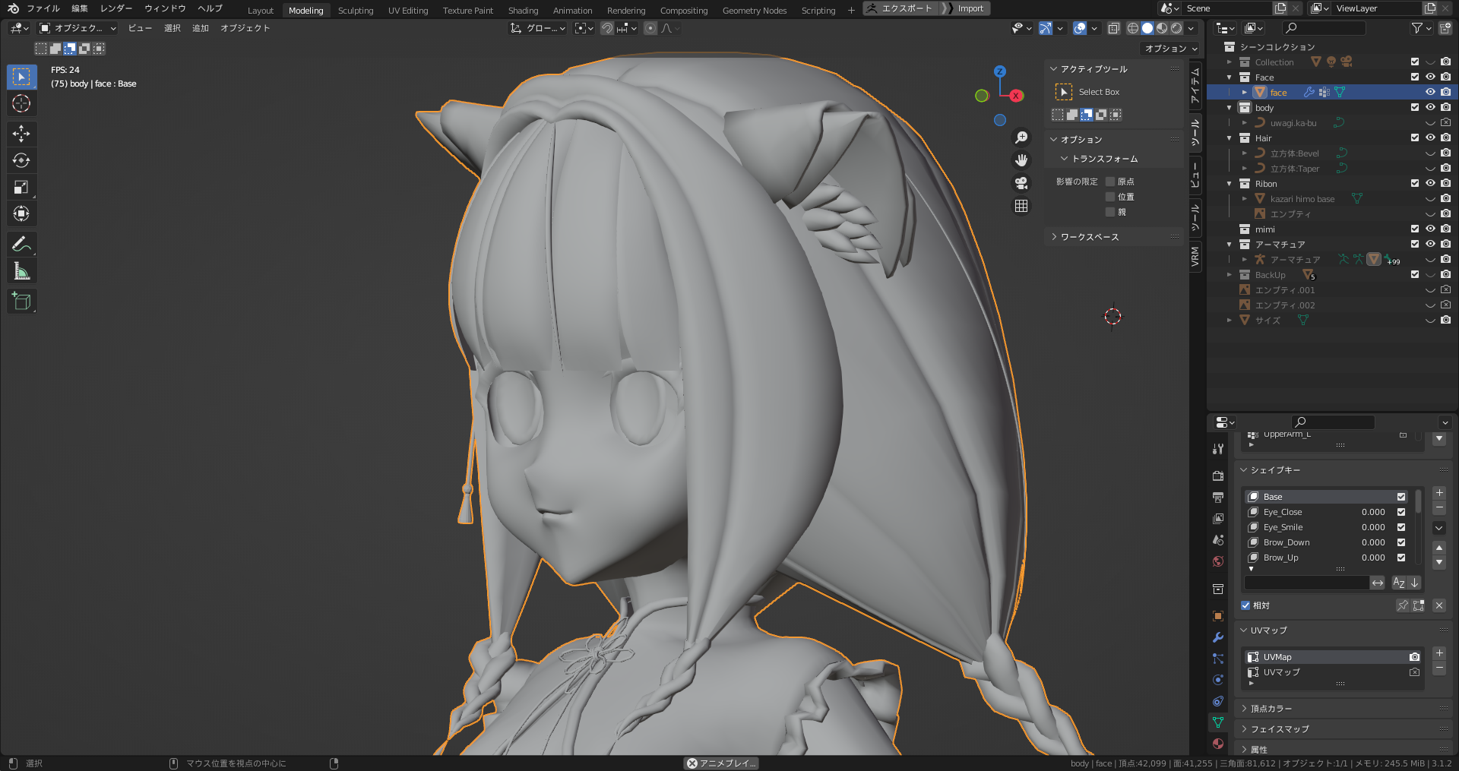Viewport: 1459px width, 771px height.
Task: Add a new shape key with plus
Action: point(1439,493)
